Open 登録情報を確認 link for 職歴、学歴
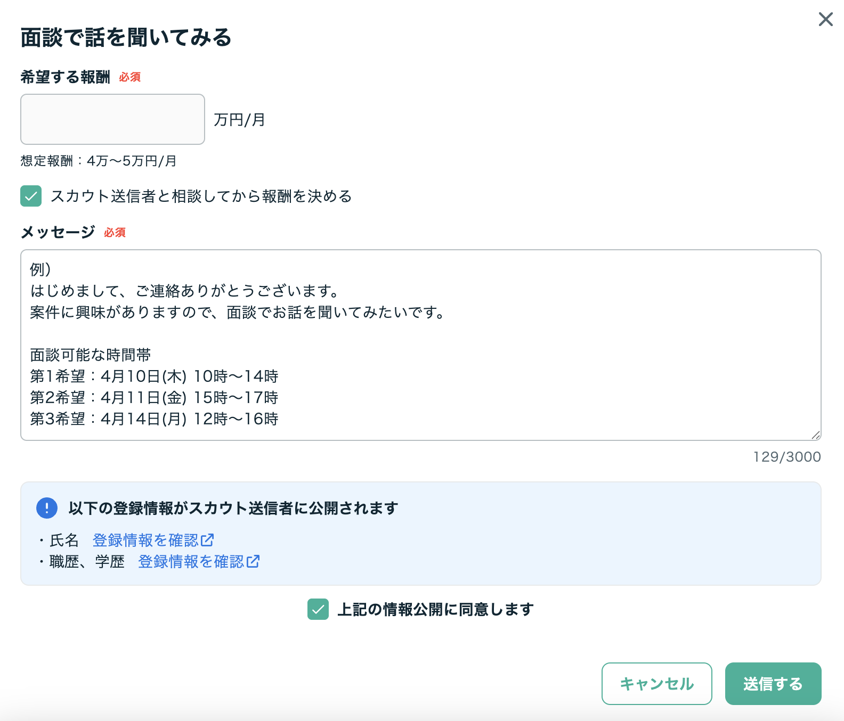Screen dimensions: 844x721 191,561
